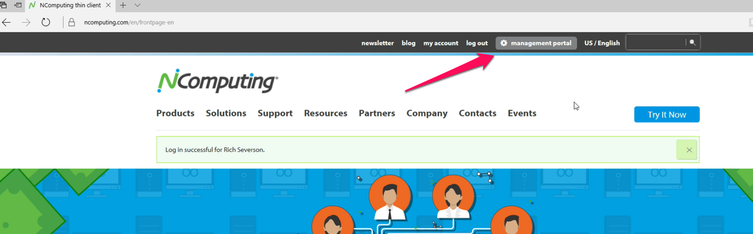Click the NComputing logo
Viewport: 753px width, 234px height.
point(217,81)
